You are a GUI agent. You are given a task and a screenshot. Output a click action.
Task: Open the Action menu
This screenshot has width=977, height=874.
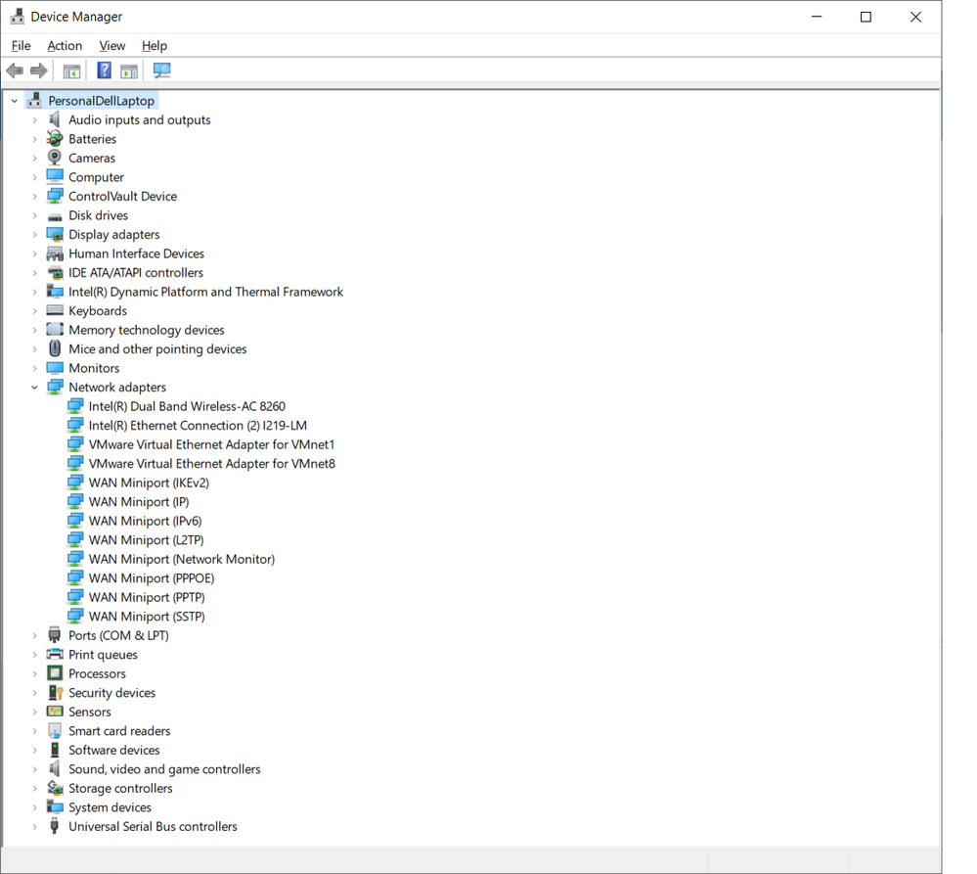65,45
